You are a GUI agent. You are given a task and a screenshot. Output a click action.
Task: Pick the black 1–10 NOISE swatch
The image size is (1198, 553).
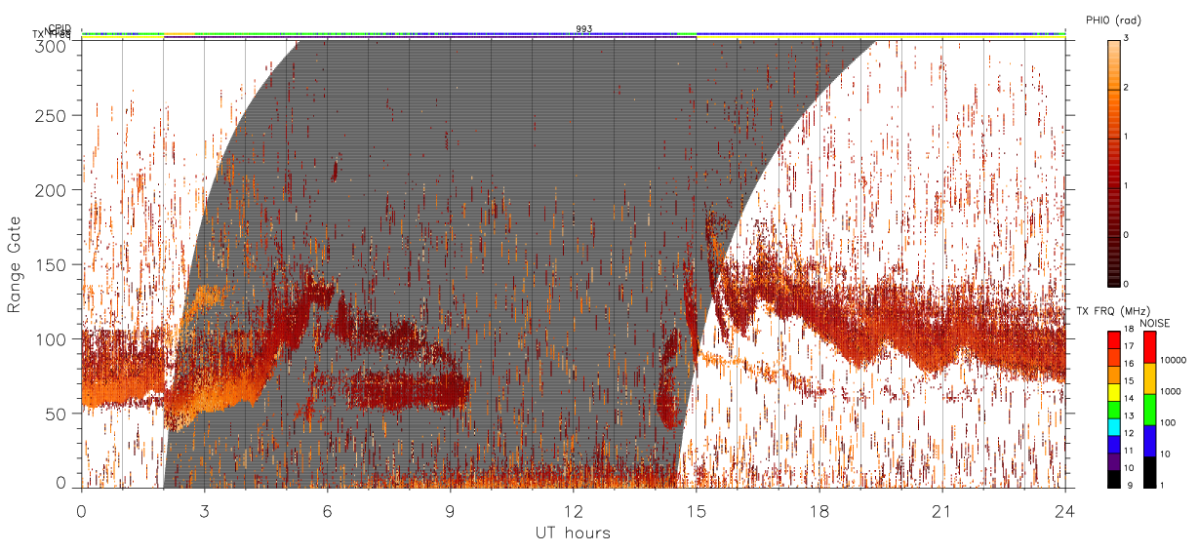1151,472
